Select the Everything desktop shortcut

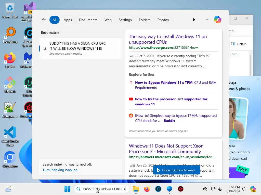point(10,35)
